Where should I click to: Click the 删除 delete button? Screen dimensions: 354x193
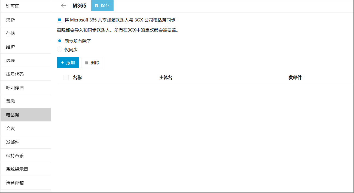point(92,63)
